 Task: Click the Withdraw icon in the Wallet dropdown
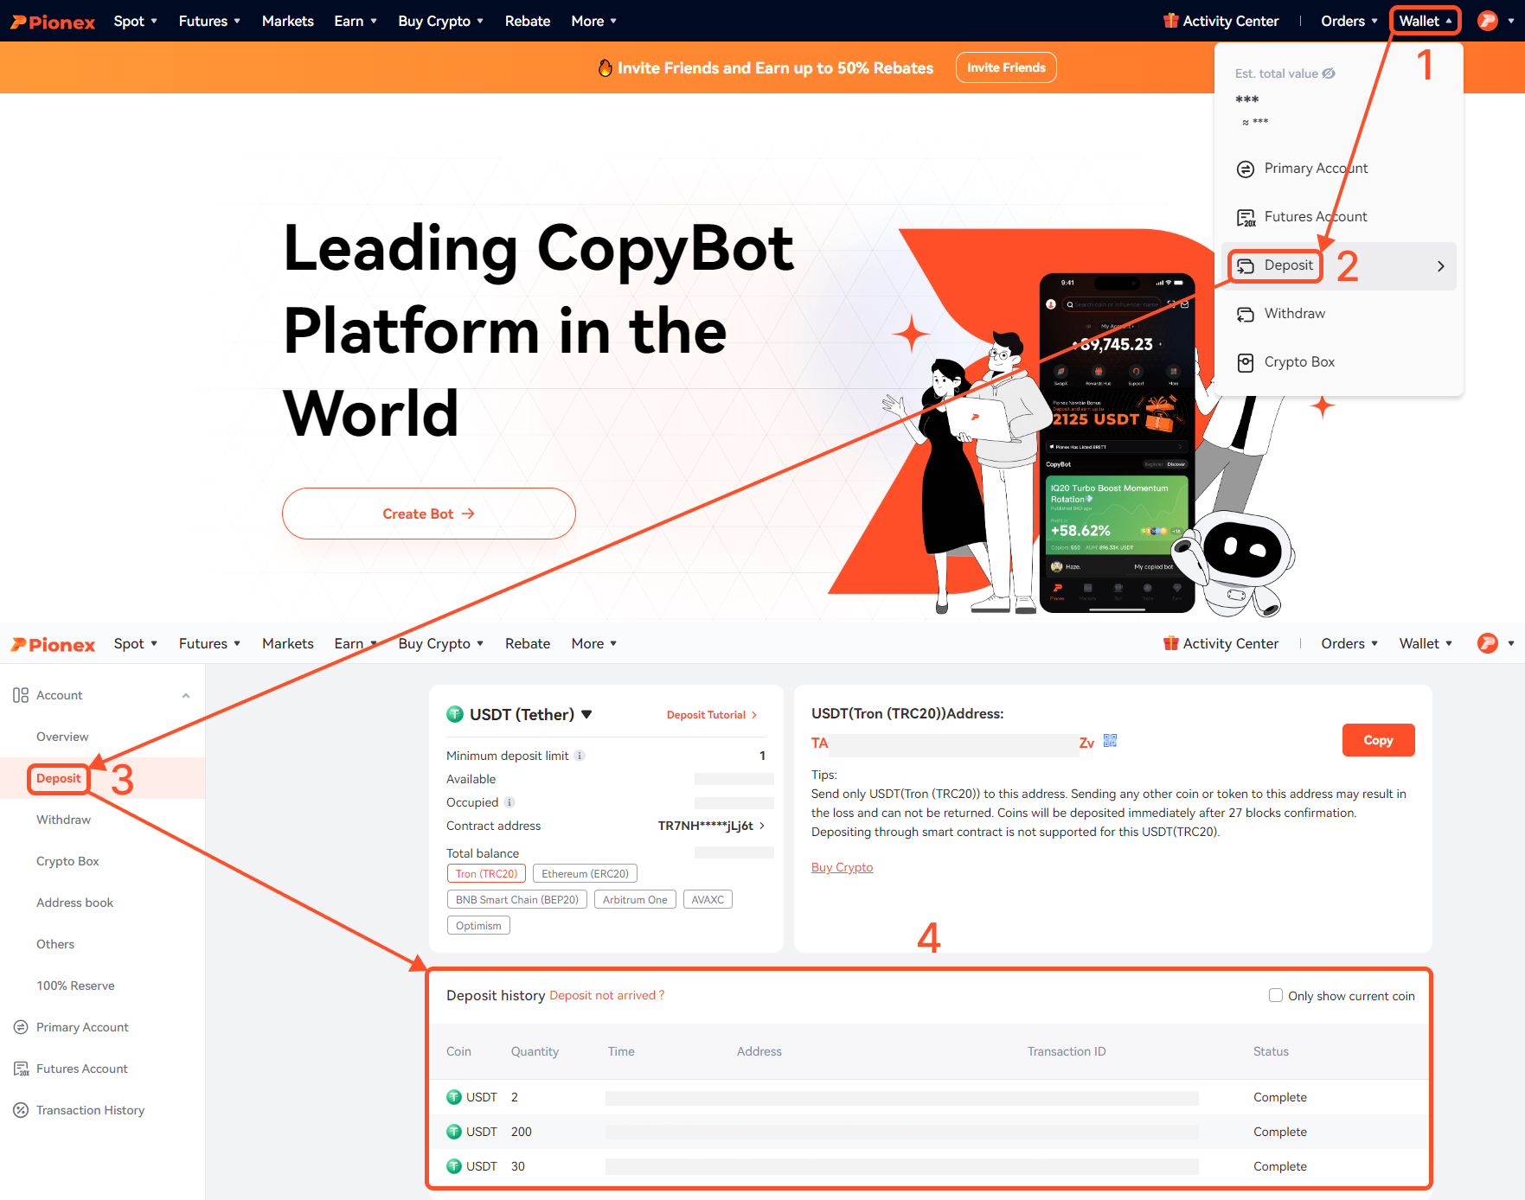[1246, 314]
